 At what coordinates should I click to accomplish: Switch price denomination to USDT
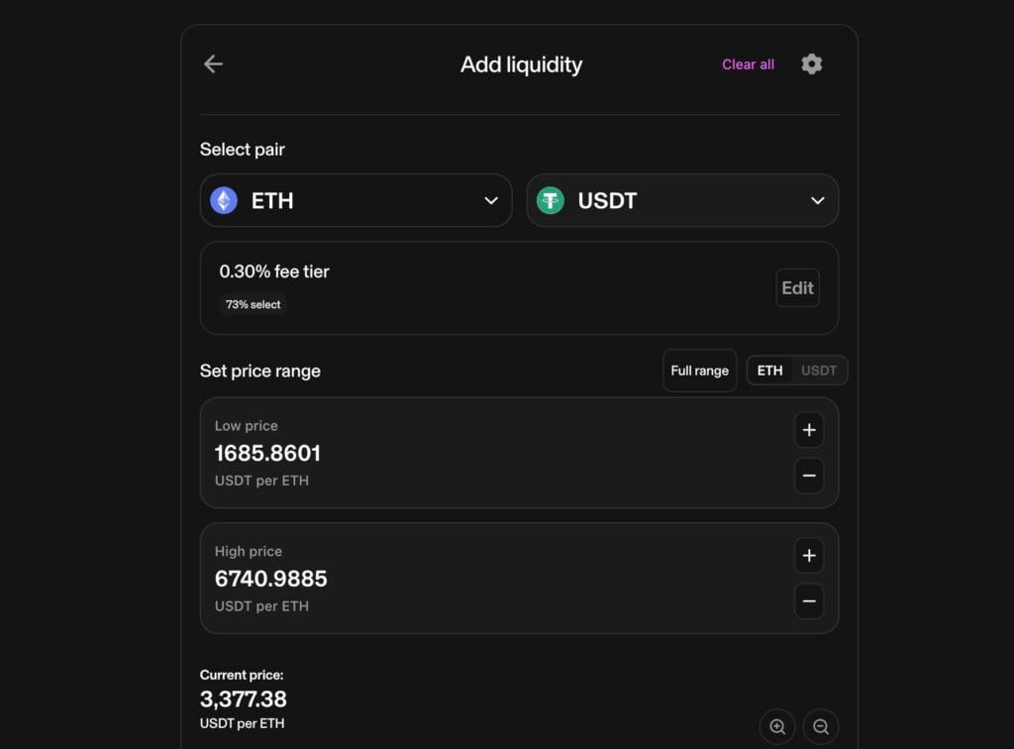tap(819, 371)
